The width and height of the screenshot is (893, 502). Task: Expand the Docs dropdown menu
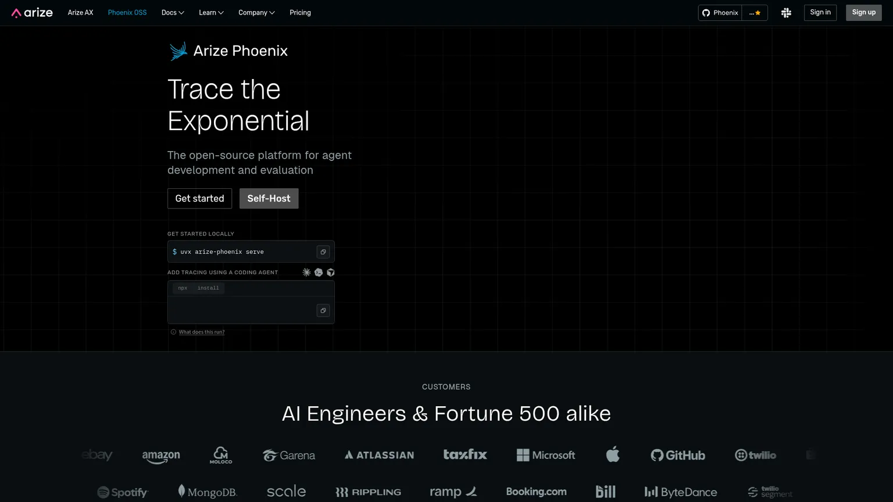[173, 13]
